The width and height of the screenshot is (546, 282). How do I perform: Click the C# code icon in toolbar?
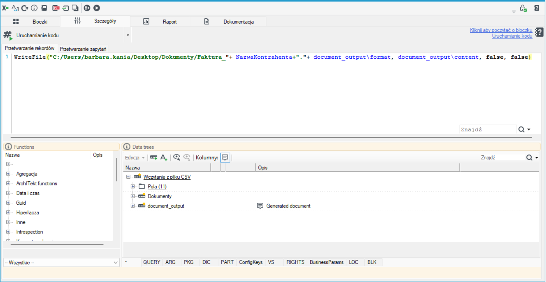pos(25,8)
